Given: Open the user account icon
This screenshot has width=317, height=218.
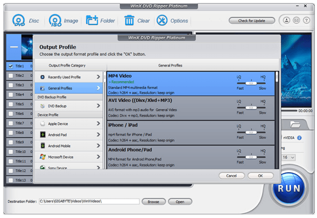Looking at the screenshot, I should point(286,20).
